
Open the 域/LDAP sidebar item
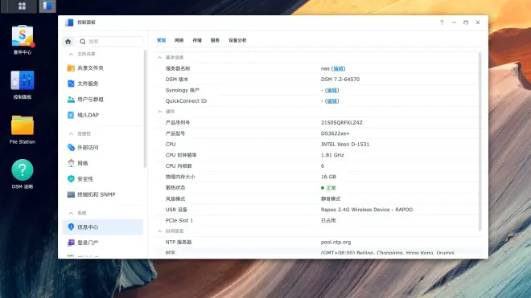(103, 115)
